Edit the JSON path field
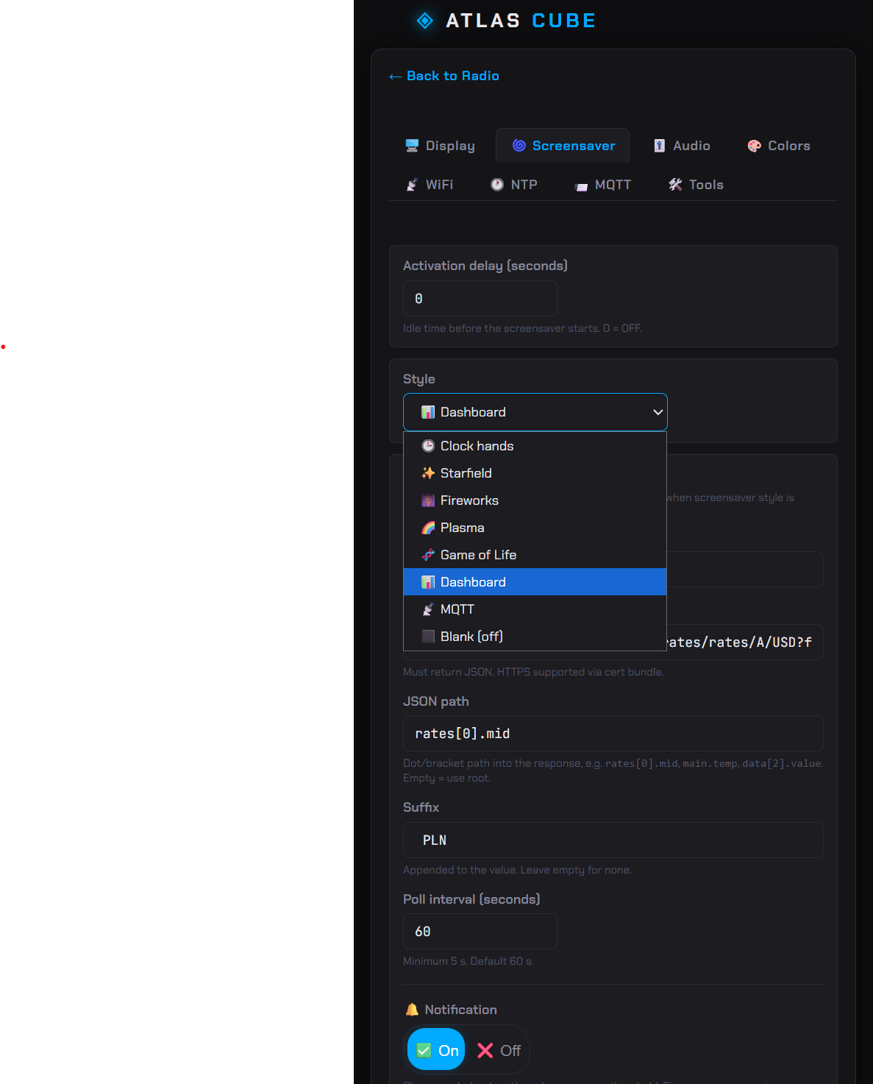 613,734
